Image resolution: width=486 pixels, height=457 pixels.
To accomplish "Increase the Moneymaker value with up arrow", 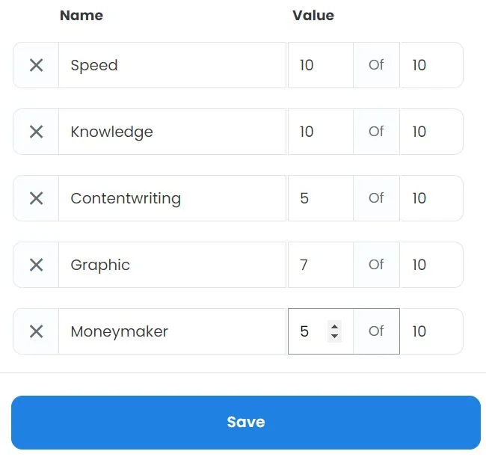I will tap(335, 326).
